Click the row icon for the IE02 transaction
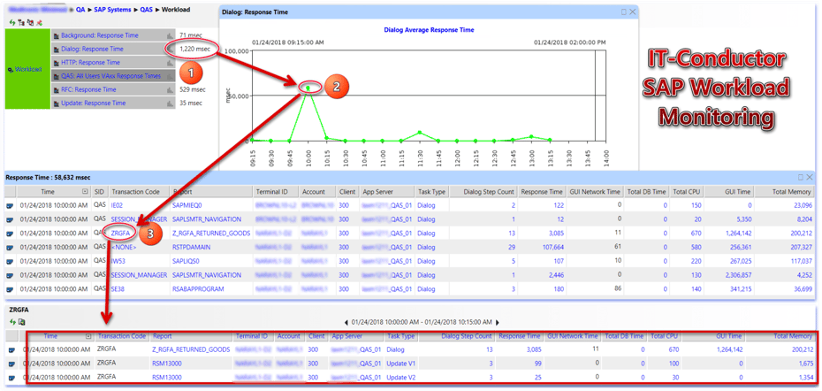This screenshot has width=822, height=391. coord(10,204)
